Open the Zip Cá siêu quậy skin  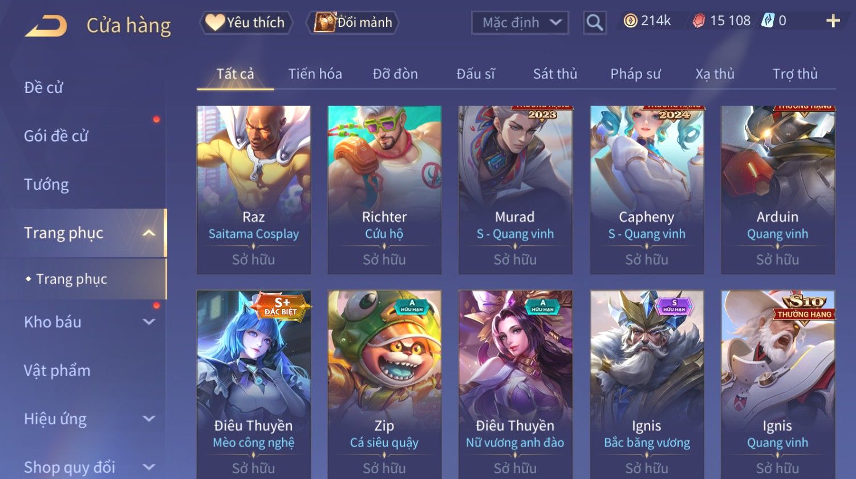[384, 384]
